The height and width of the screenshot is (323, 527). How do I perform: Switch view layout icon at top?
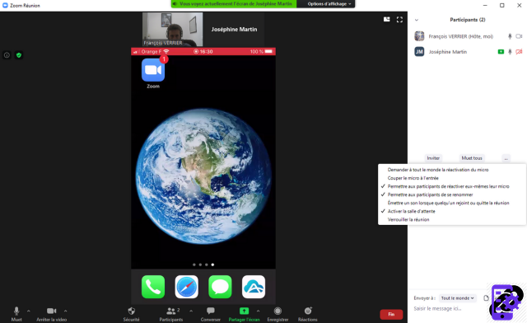point(387,20)
